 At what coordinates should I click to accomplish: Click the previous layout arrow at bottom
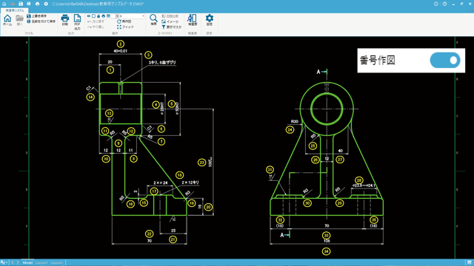[x=13, y=263]
